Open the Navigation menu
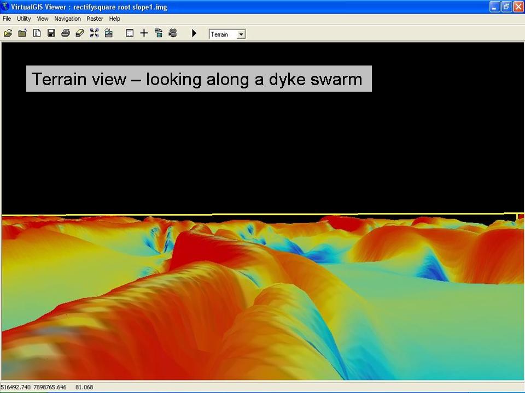 click(67, 19)
